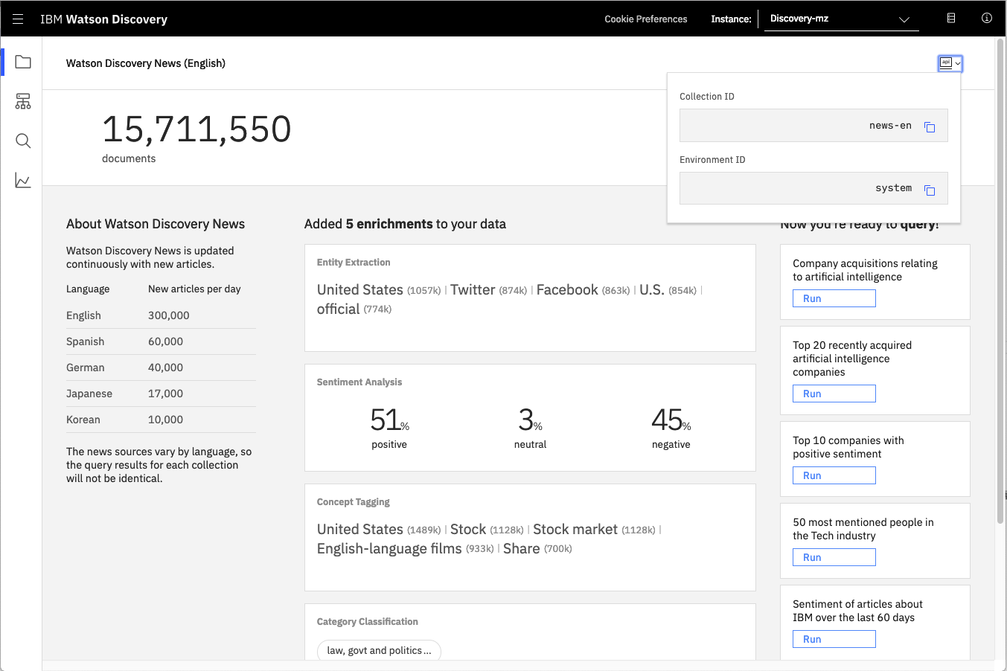Click Watson Discovery News (English) collection title
The width and height of the screenshot is (1007, 671).
(146, 63)
